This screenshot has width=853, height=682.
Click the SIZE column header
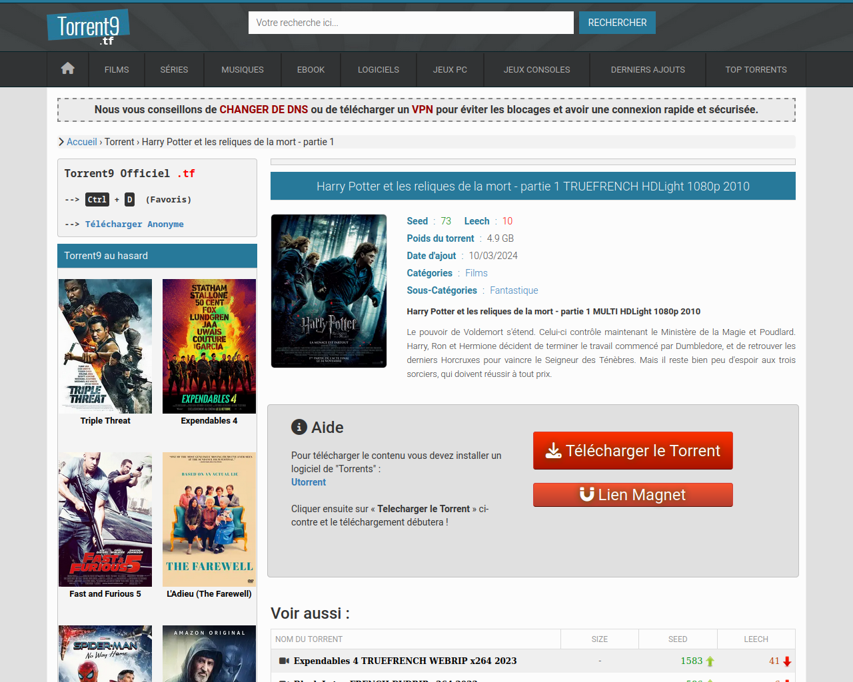click(600, 639)
